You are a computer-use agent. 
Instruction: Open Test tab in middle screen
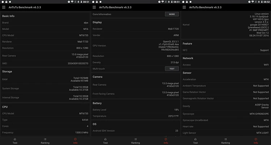106,141
